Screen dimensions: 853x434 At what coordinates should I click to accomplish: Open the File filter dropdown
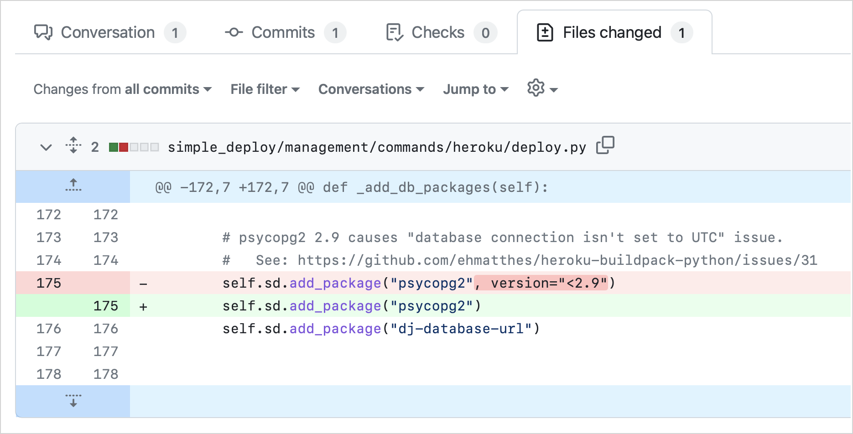265,89
